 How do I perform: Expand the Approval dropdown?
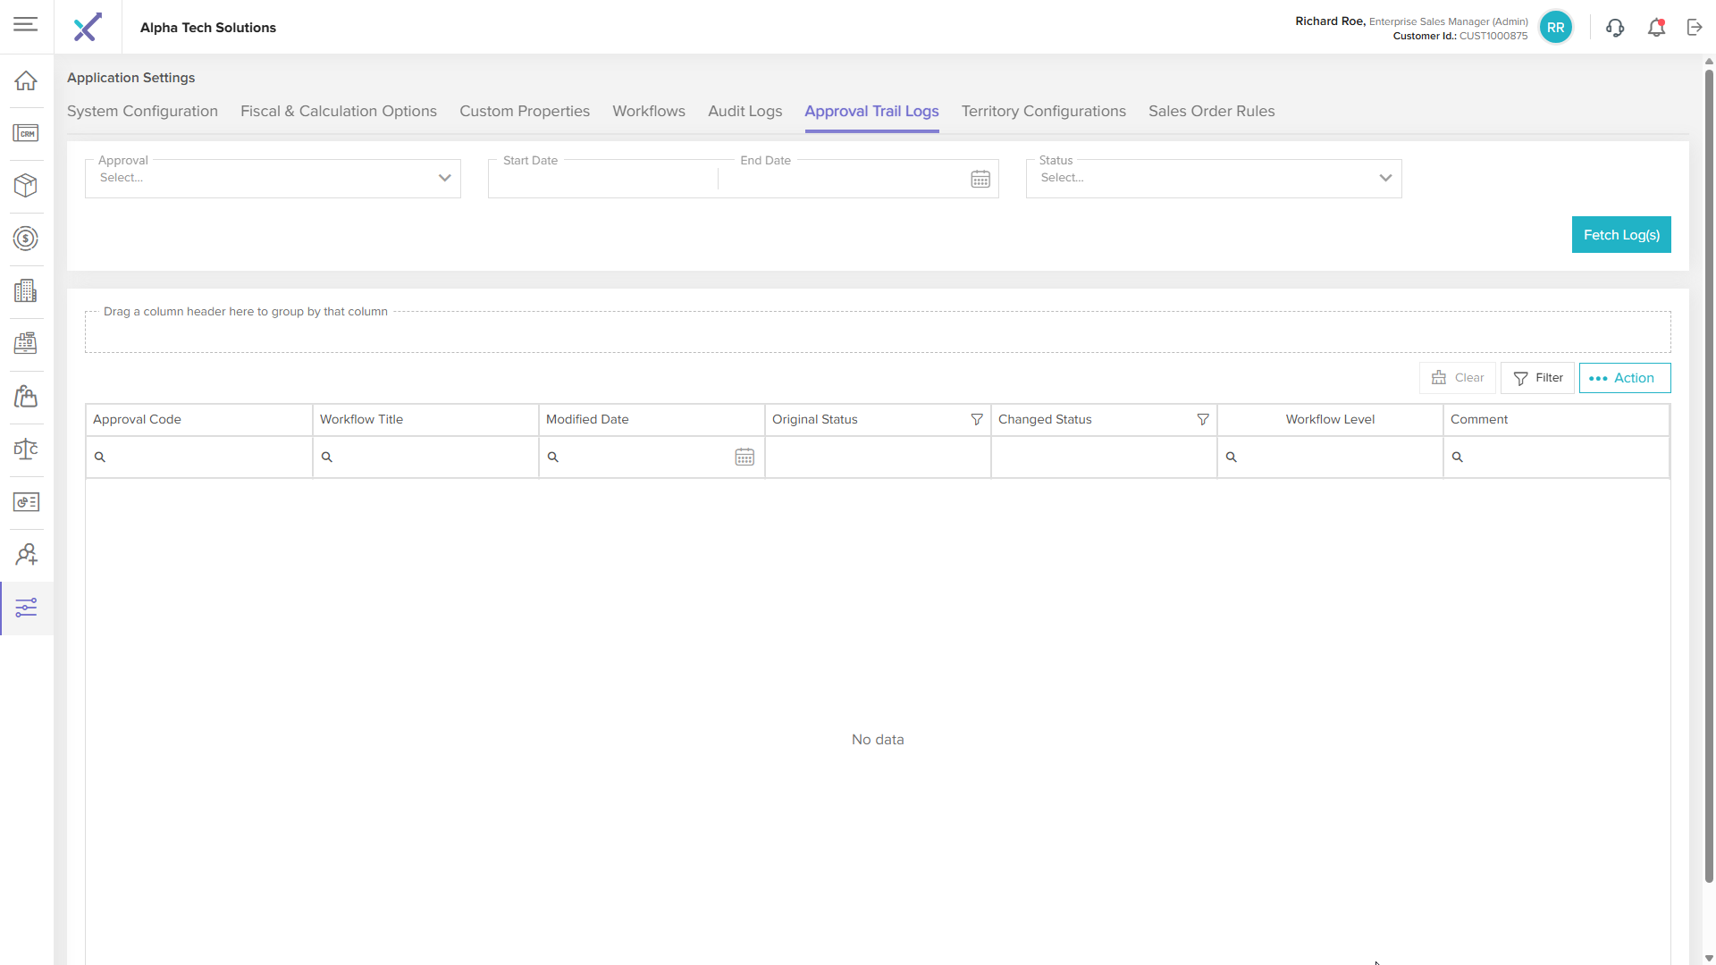click(x=444, y=178)
